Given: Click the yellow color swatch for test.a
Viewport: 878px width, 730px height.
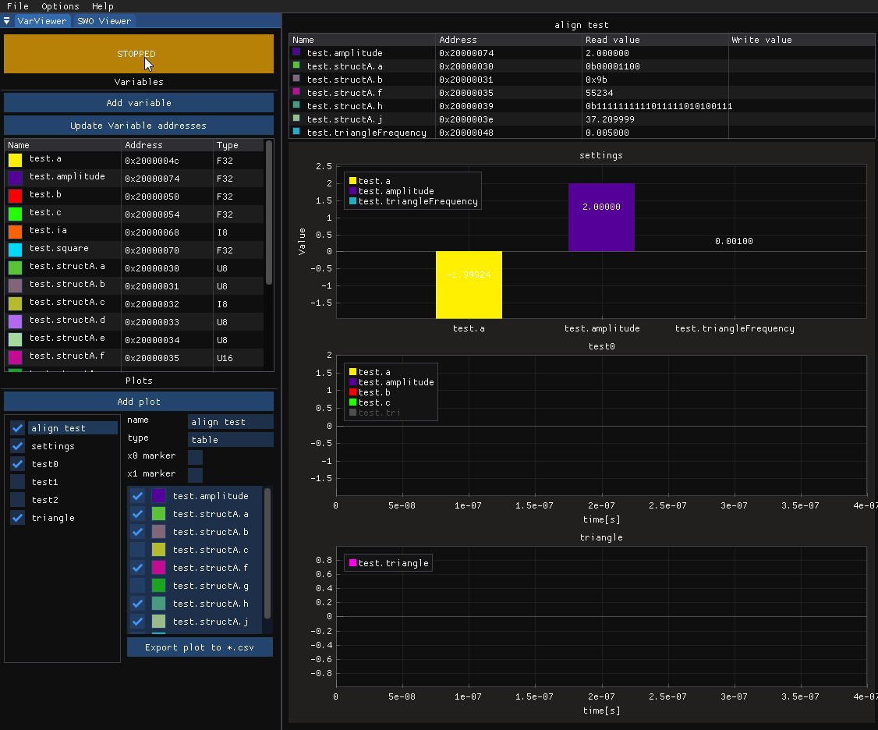Looking at the screenshot, I should [16, 159].
